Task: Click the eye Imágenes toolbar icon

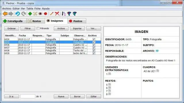Action: coord(40,14)
